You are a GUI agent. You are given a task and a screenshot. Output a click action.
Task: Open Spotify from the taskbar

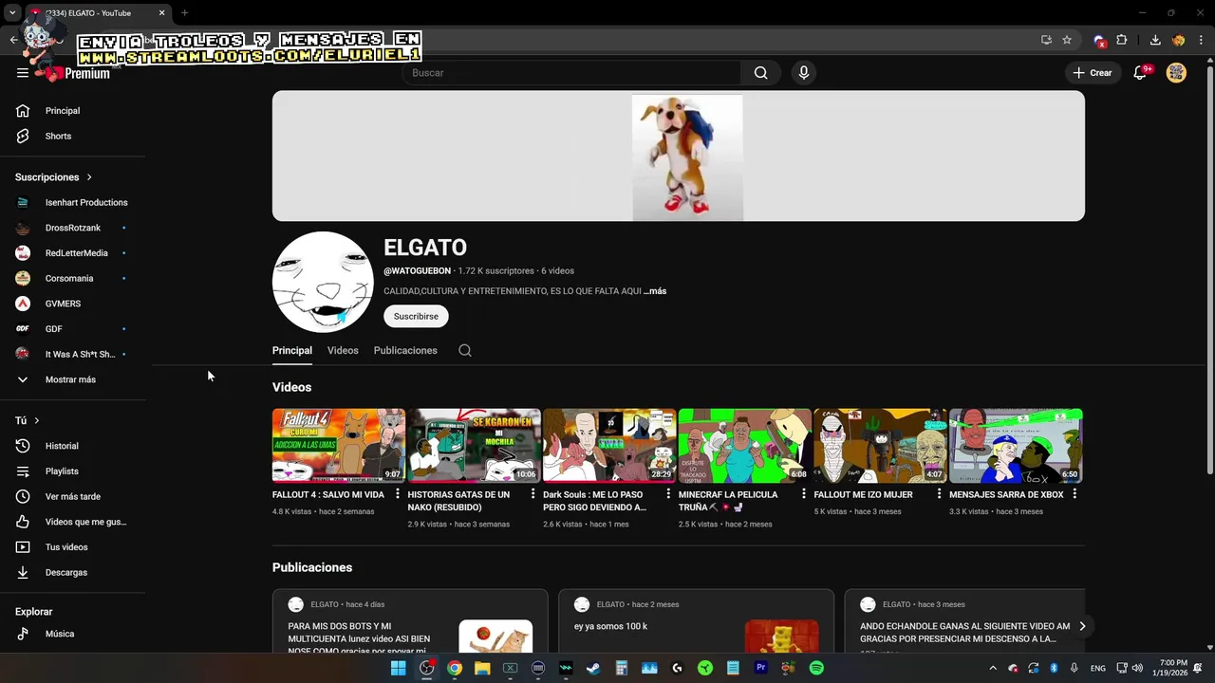816,668
